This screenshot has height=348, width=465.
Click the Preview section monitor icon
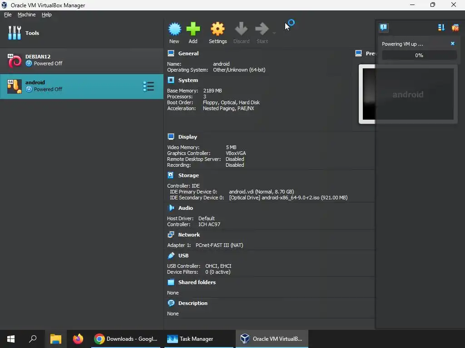[359, 53]
